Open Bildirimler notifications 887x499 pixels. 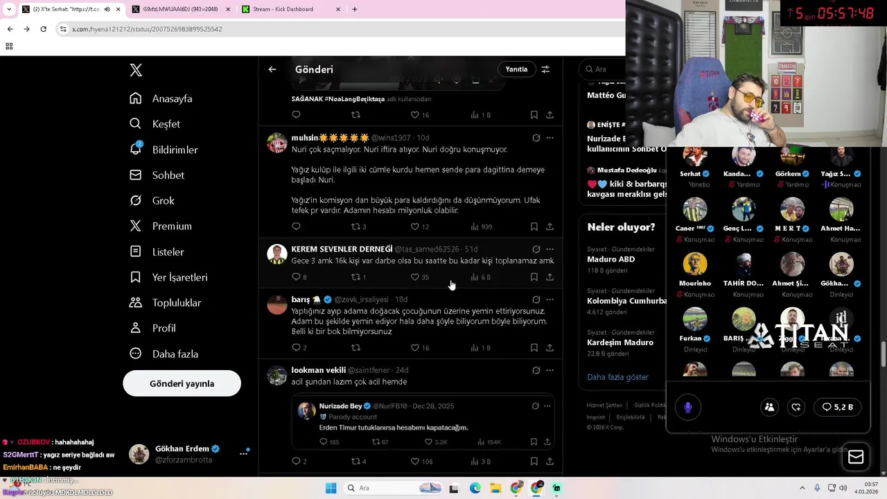tap(164, 150)
